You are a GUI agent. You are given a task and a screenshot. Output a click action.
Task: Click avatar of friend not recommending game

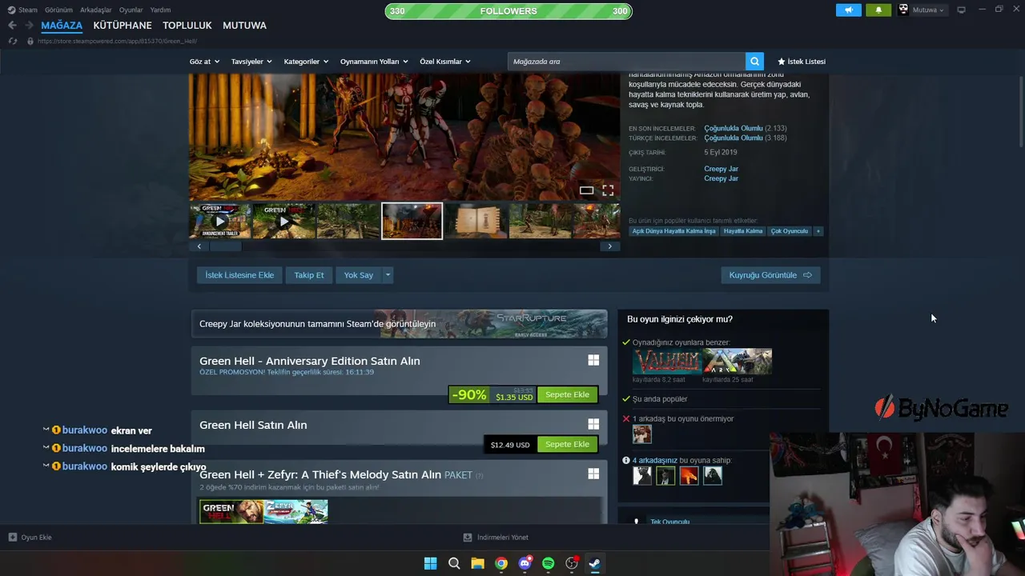click(642, 434)
